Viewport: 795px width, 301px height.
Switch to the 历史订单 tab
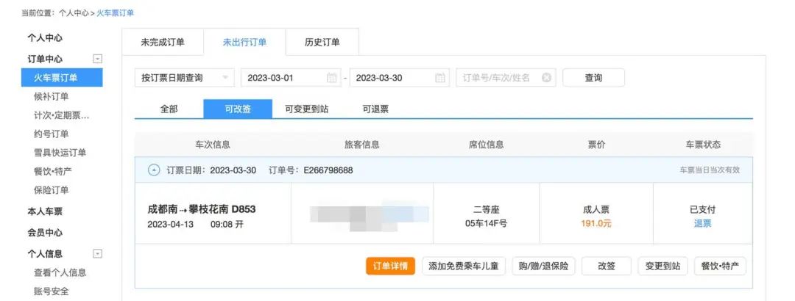point(322,43)
